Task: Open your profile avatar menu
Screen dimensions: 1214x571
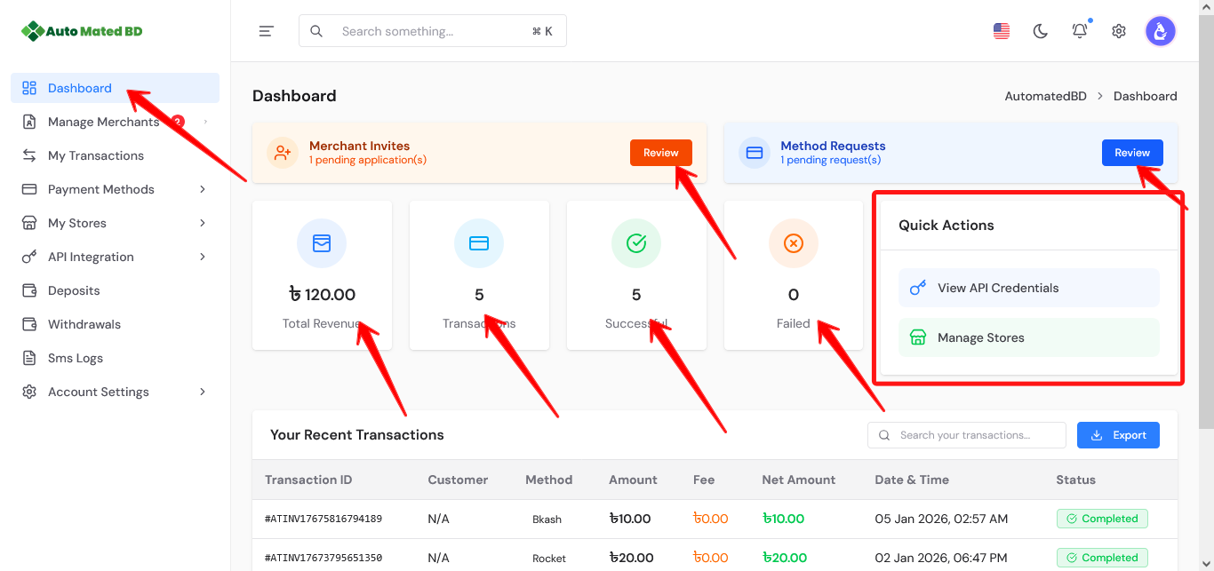Action: coord(1161,30)
